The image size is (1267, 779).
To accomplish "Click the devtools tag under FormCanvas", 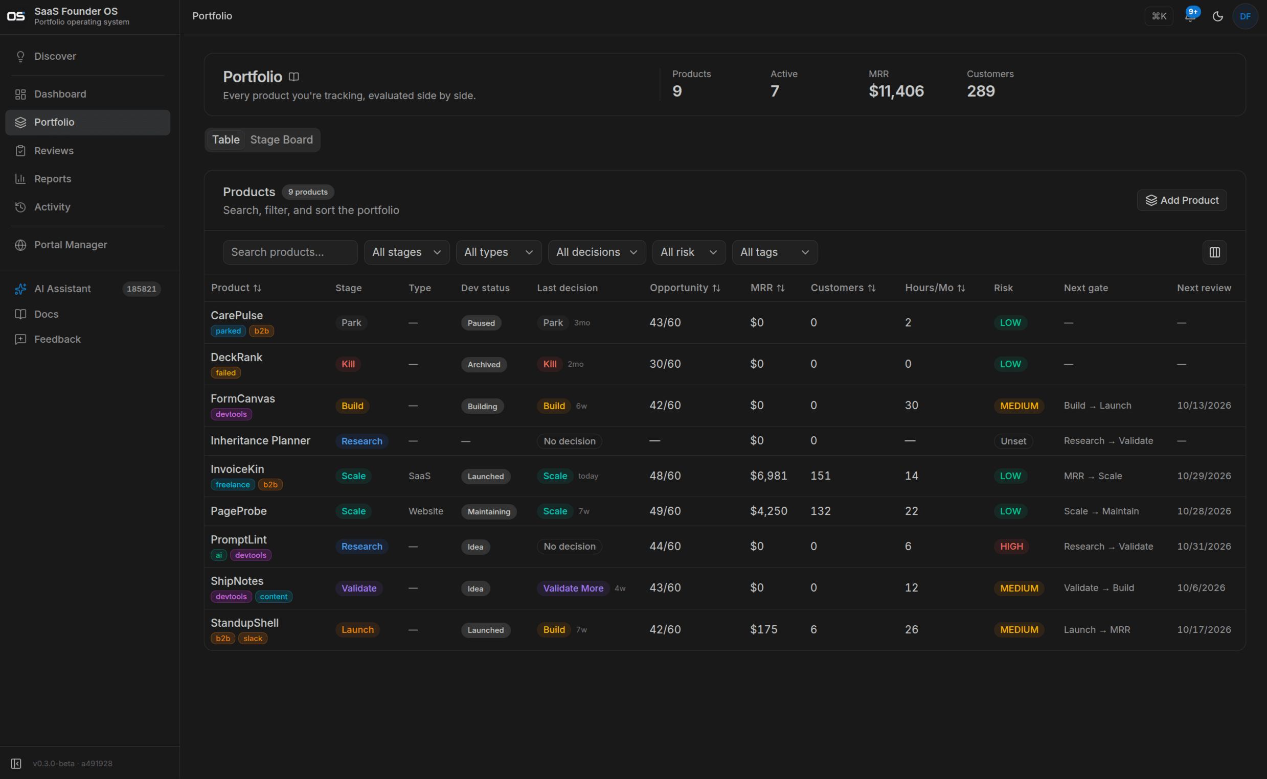I will pyautogui.click(x=231, y=414).
